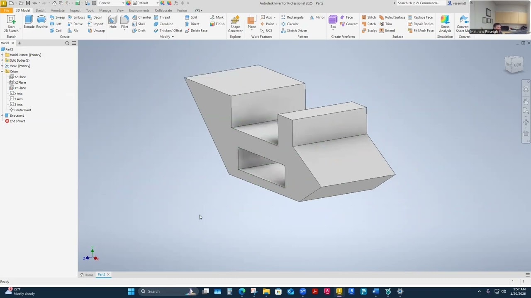Add a new browser panel tab
Image resolution: width=531 pixels, height=298 pixels.
pos(19,43)
